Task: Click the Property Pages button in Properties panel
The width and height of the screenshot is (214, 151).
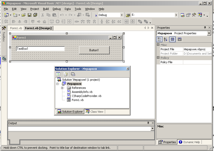Action: 180,40
